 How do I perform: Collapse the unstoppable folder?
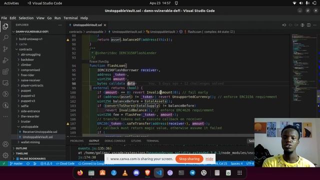29,126
